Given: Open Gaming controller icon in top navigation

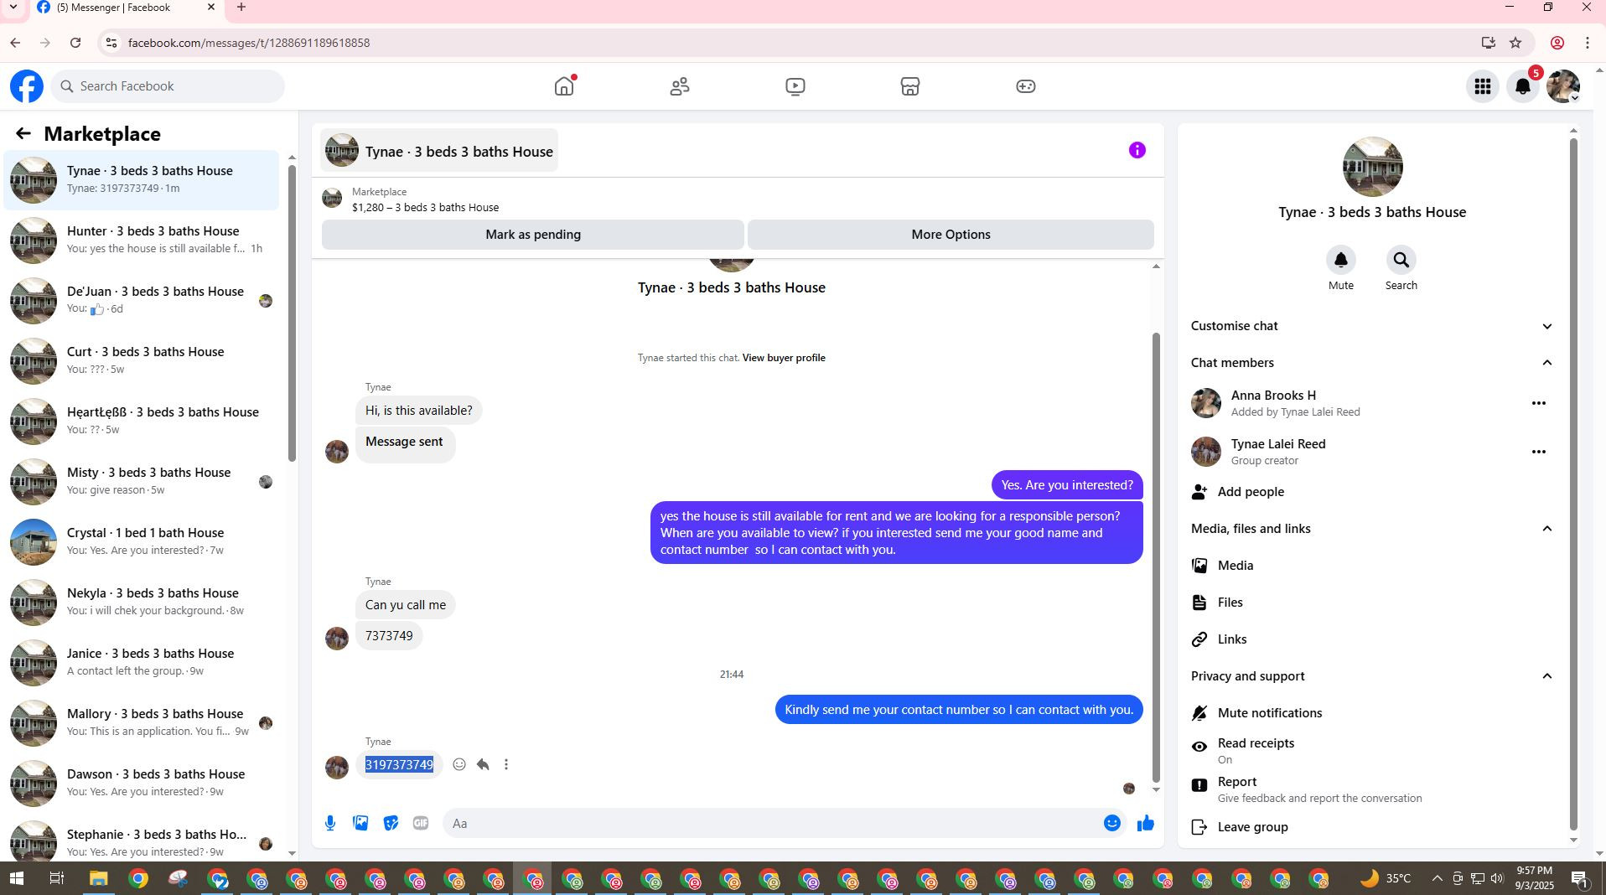Looking at the screenshot, I should [1026, 86].
